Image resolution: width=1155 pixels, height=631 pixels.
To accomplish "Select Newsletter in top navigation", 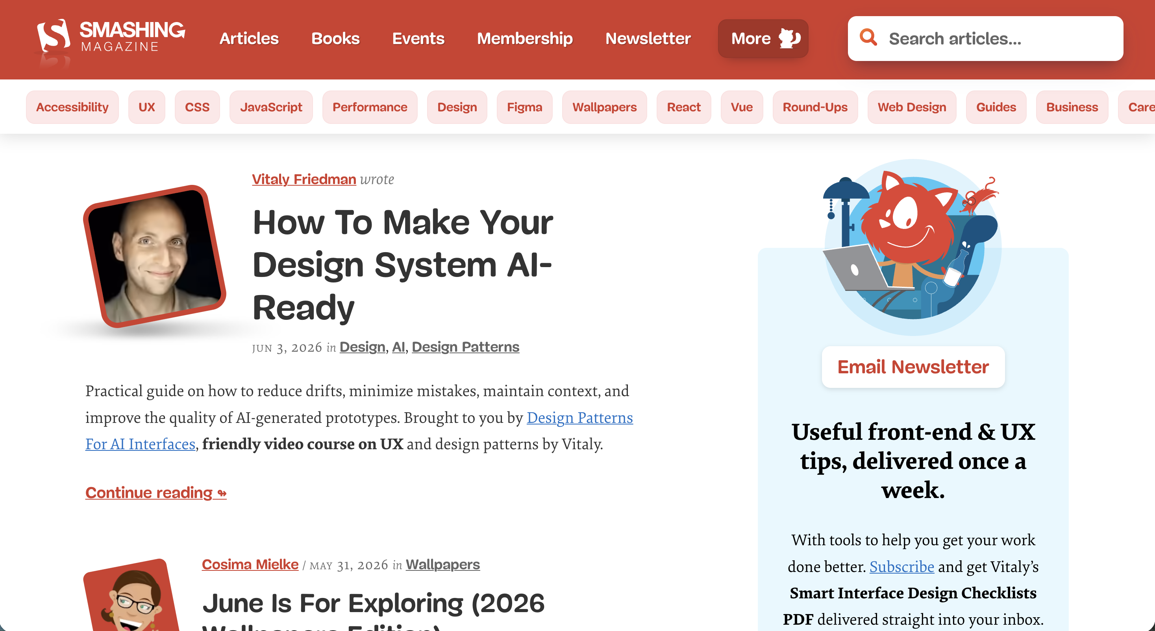I will click(x=648, y=39).
